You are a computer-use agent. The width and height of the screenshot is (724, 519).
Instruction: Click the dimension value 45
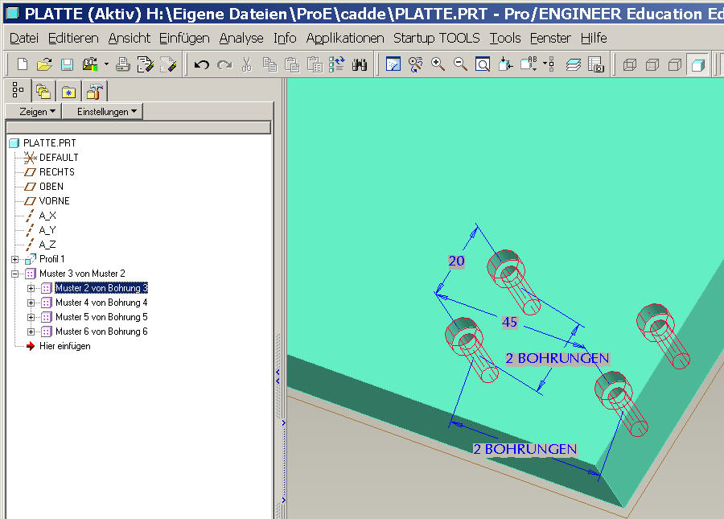509,321
